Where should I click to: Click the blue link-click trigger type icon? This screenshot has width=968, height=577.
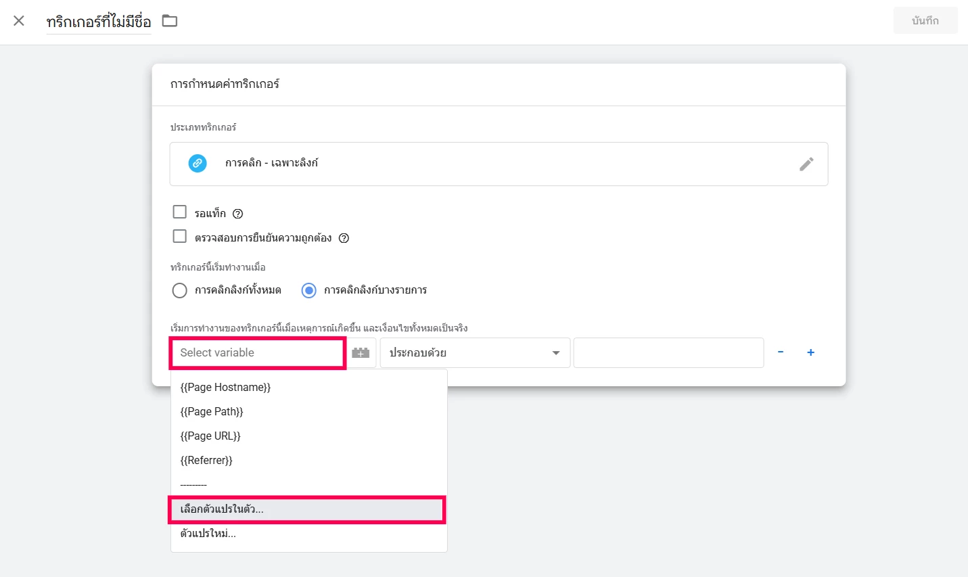pyautogui.click(x=198, y=163)
